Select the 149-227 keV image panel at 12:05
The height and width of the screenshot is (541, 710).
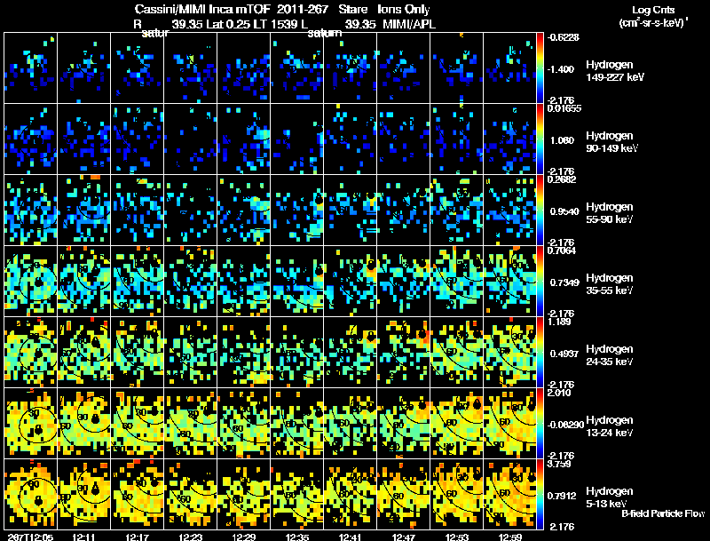(30, 68)
